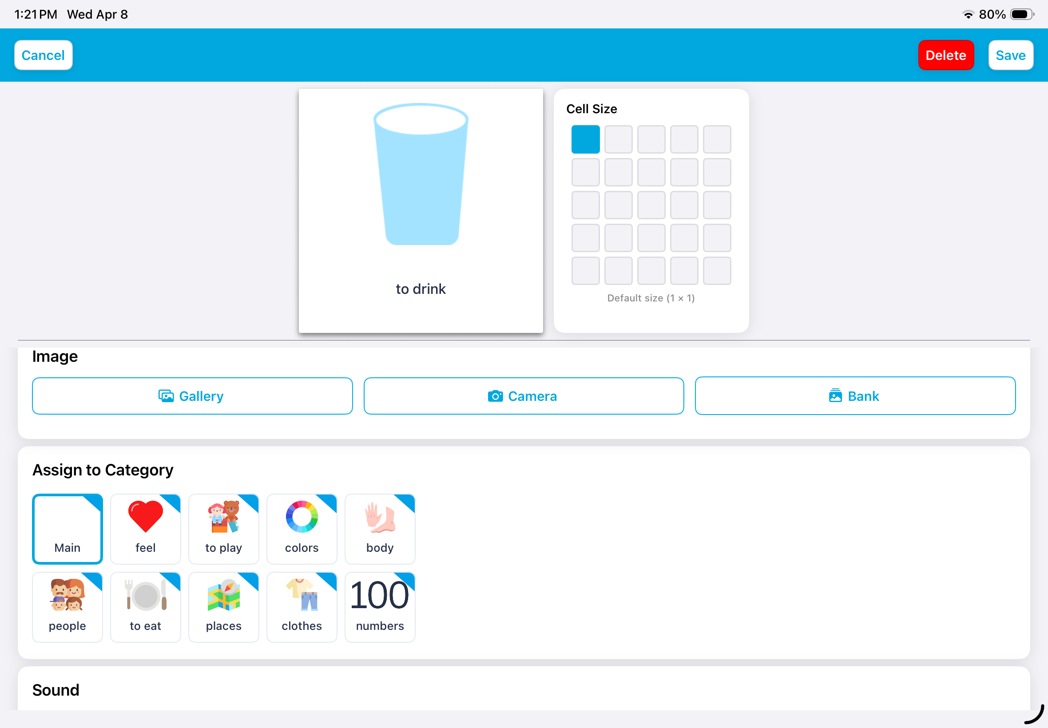Set cell size to 4 columns by 4 rows
This screenshot has width=1048, height=728.
(x=684, y=237)
